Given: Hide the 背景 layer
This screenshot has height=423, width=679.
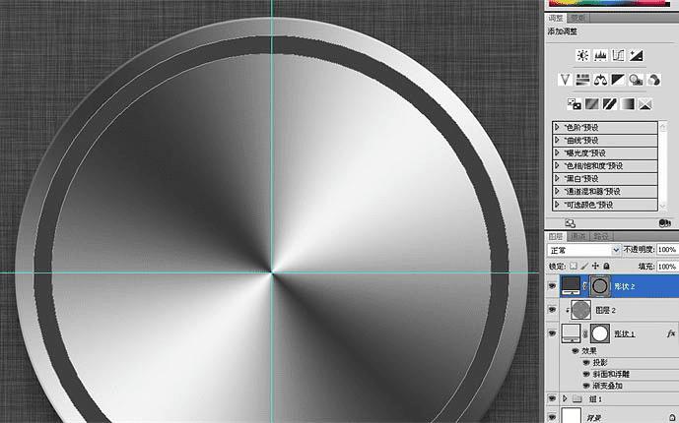Looking at the screenshot, I should [552, 417].
